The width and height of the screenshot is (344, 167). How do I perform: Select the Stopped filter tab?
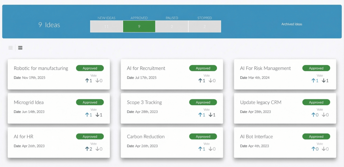point(204,26)
